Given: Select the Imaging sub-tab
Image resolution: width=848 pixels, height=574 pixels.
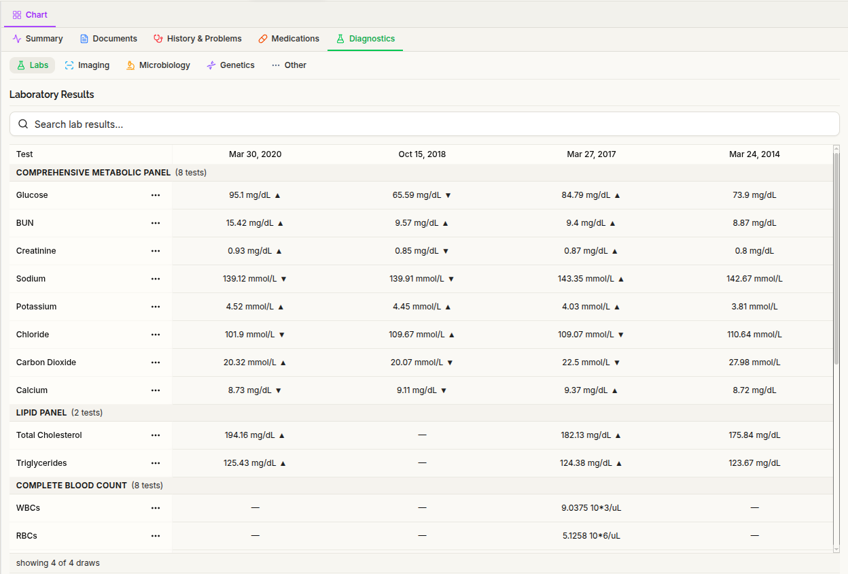Looking at the screenshot, I should point(87,65).
